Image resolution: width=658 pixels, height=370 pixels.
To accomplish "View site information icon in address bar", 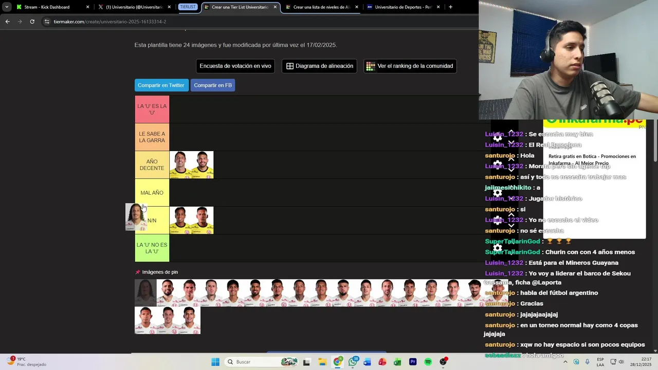I will click(x=47, y=22).
